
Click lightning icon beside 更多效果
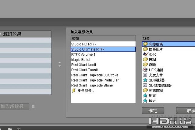(74, 90)
